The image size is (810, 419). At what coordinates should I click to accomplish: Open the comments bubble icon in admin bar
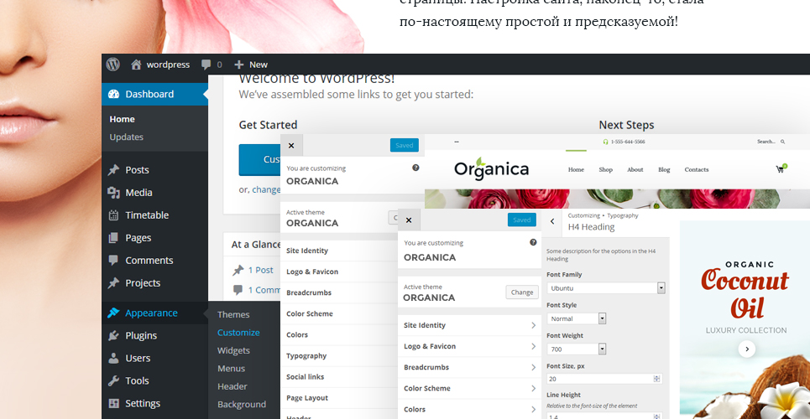pos(206,65)
